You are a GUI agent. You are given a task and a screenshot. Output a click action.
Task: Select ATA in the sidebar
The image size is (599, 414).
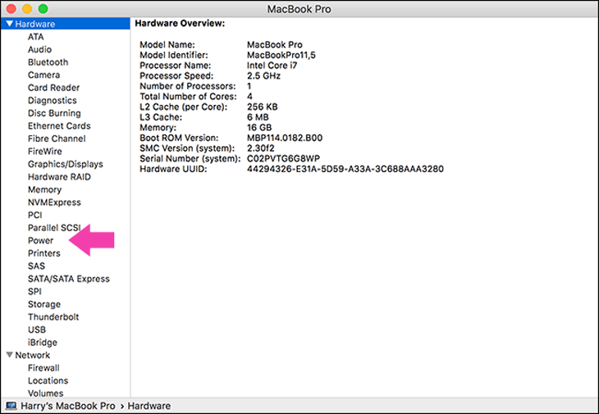coord(35,37)
